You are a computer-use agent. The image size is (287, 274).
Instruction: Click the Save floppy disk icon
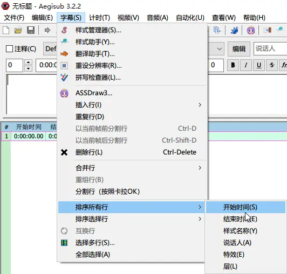click(x=31, y=30)
